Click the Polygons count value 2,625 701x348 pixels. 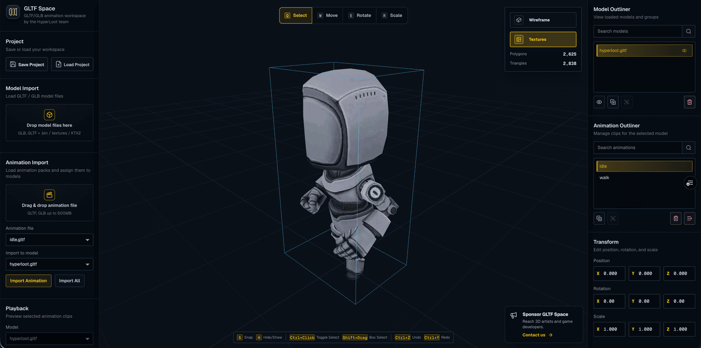point(570,54)
